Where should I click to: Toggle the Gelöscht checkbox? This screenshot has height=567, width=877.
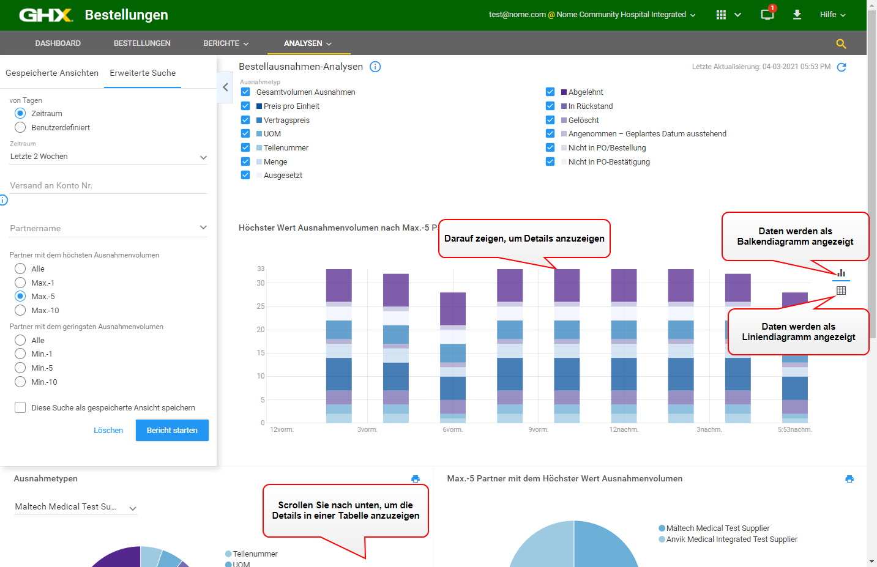550,120
